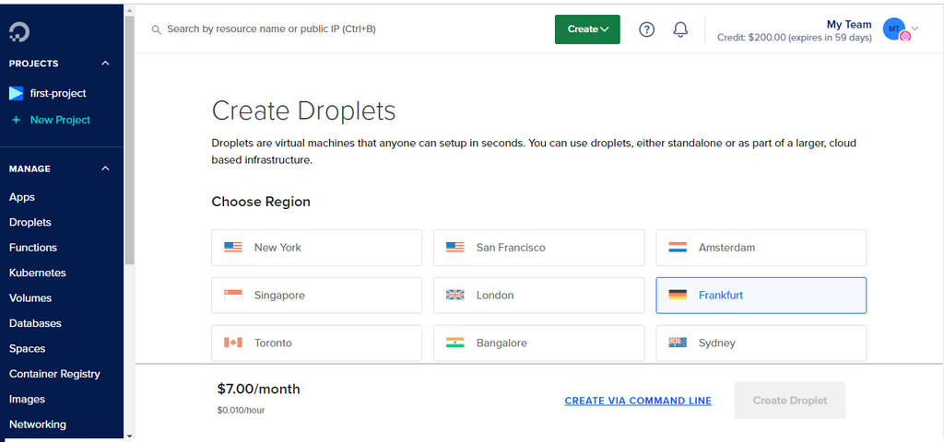Go to Kubernetes in the sidebar
This screenshot has width=944, height=442.
click(38, 273)
